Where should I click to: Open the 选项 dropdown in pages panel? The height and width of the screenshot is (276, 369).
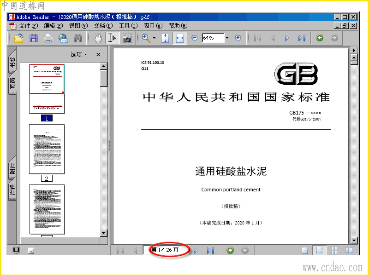[x=79, y=54]
